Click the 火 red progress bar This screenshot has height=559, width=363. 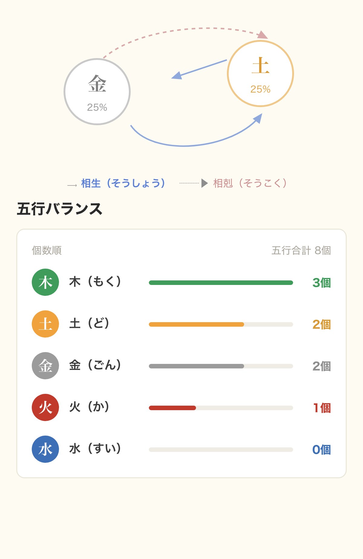tap(221, 408)
